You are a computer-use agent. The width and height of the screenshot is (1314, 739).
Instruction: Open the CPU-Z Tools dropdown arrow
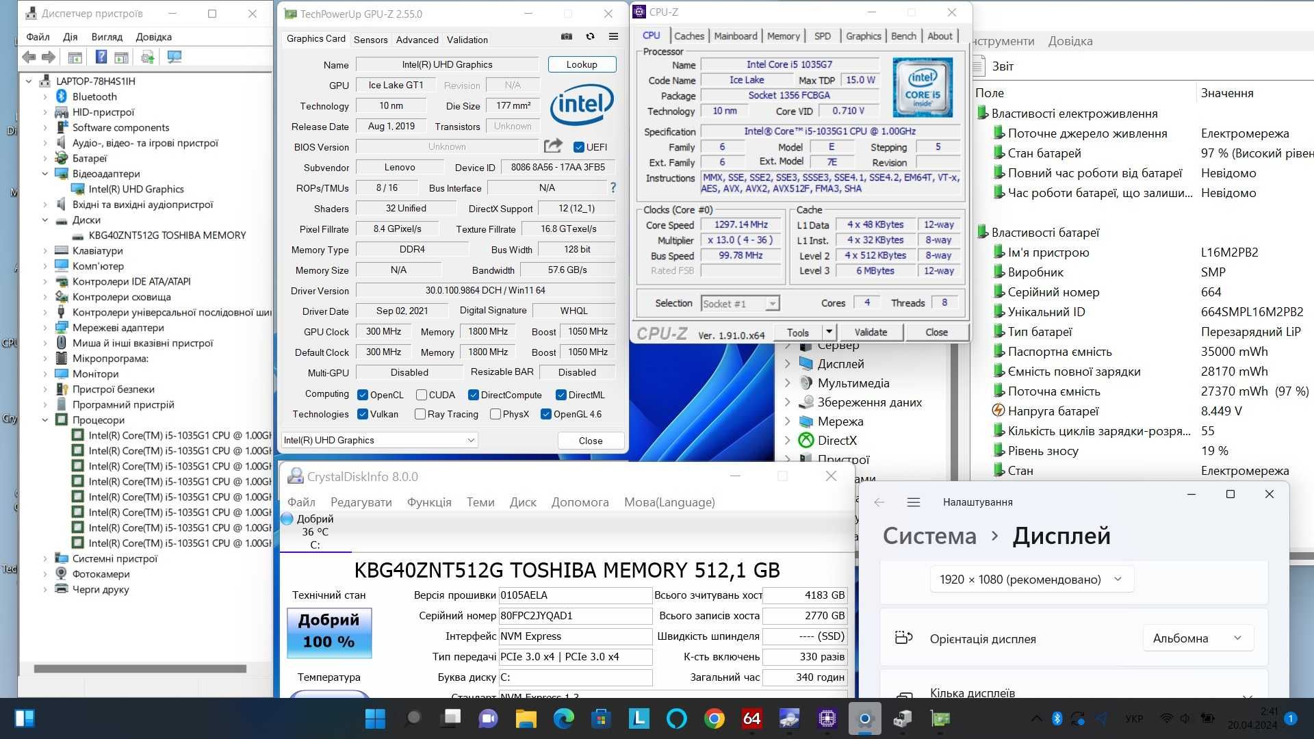pyautogui.click(x=829, y=332)
